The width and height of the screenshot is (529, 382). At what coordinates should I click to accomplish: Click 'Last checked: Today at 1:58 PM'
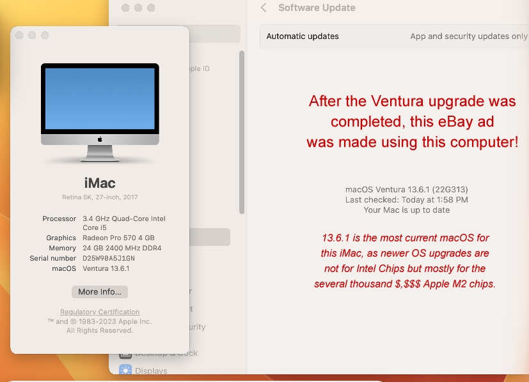click(x=407, y=200)
